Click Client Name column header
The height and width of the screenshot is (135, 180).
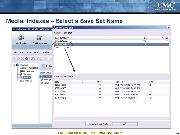(x=45, y=73)
